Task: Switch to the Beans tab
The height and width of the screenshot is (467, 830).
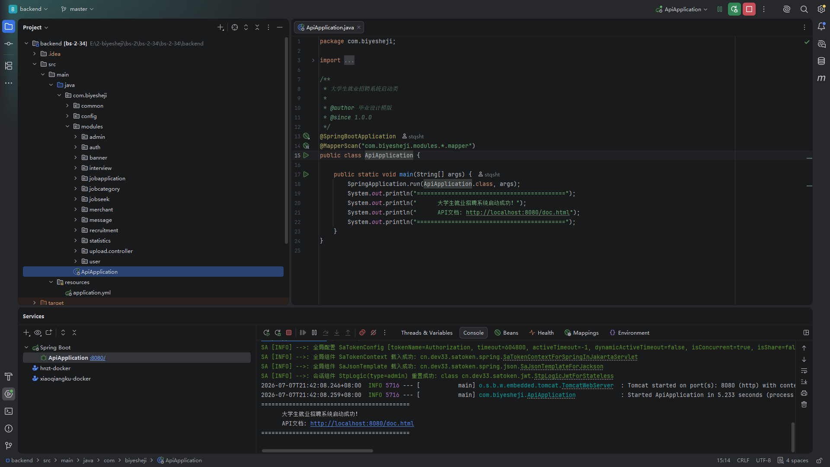Action: click(x=506, y=333)
